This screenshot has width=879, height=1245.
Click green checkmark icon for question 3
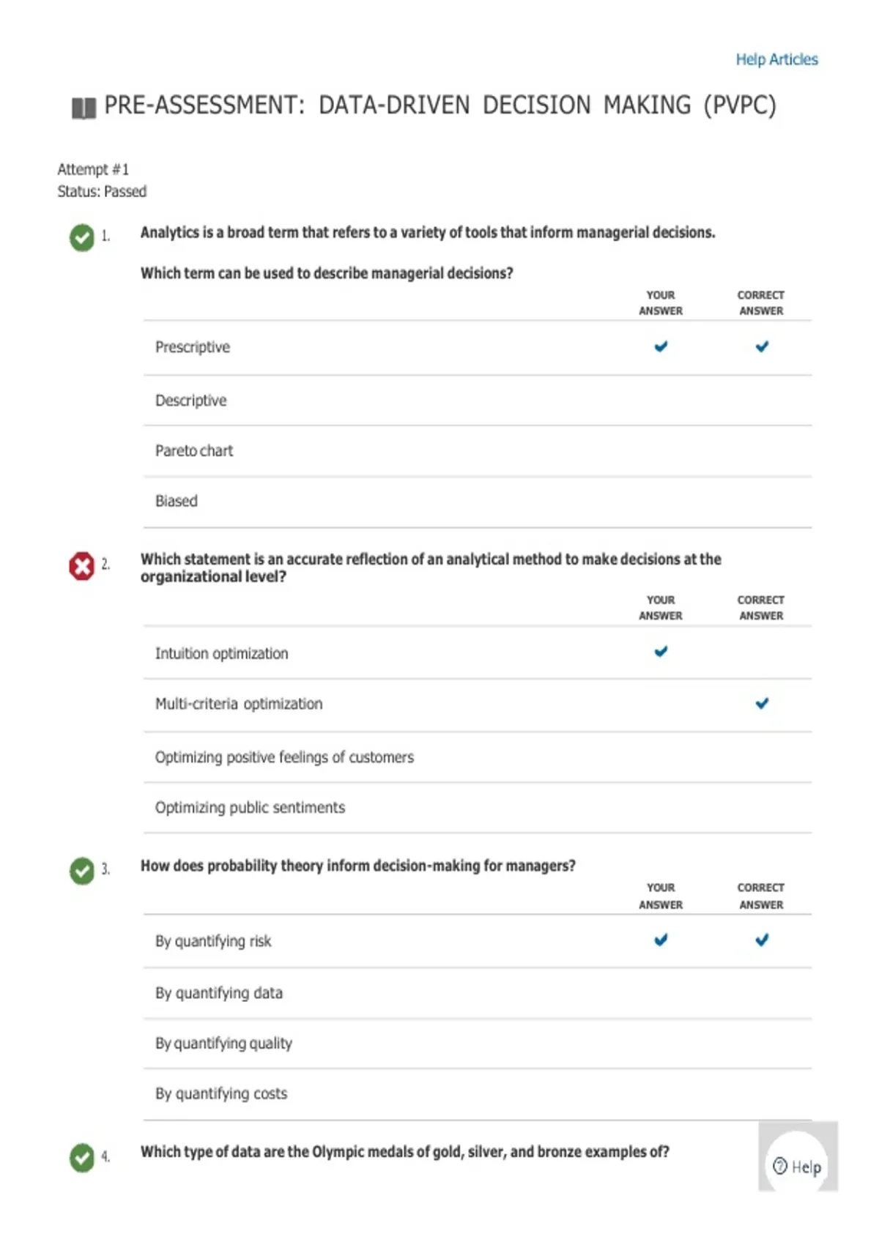tap(82, 871)
